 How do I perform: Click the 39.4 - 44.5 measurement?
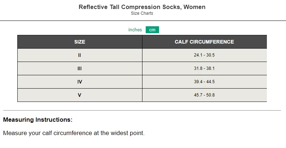(x=204, y=82)
